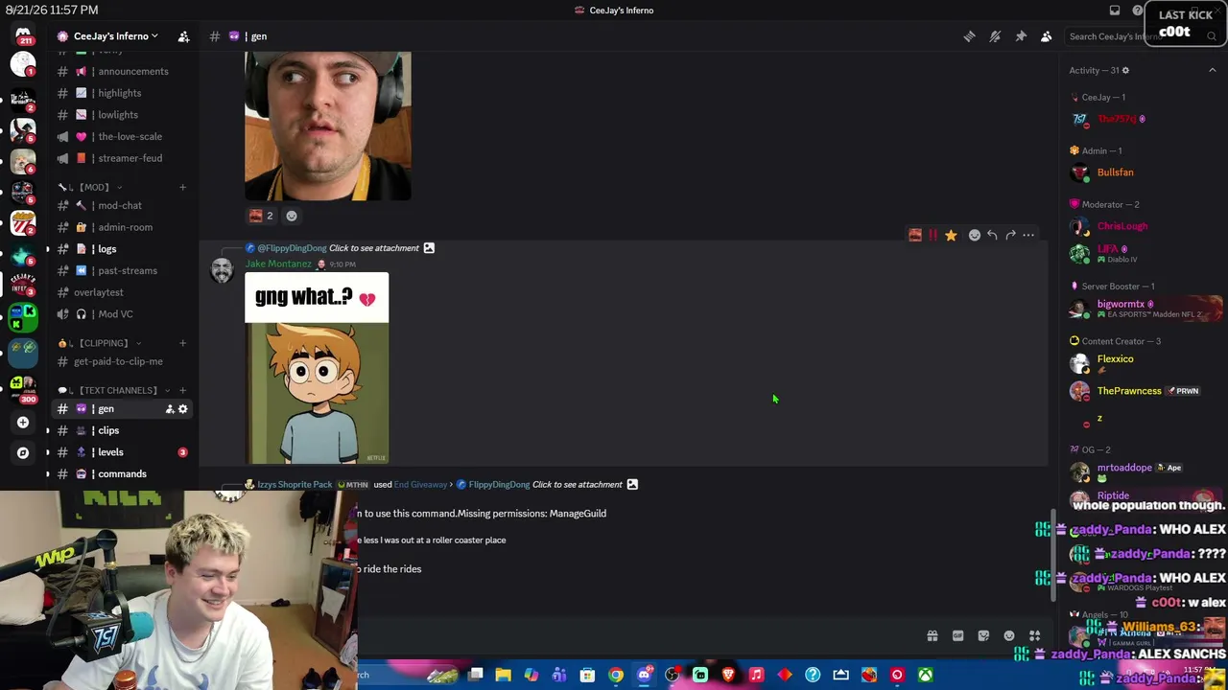Open the-love-scale channel

122,136
